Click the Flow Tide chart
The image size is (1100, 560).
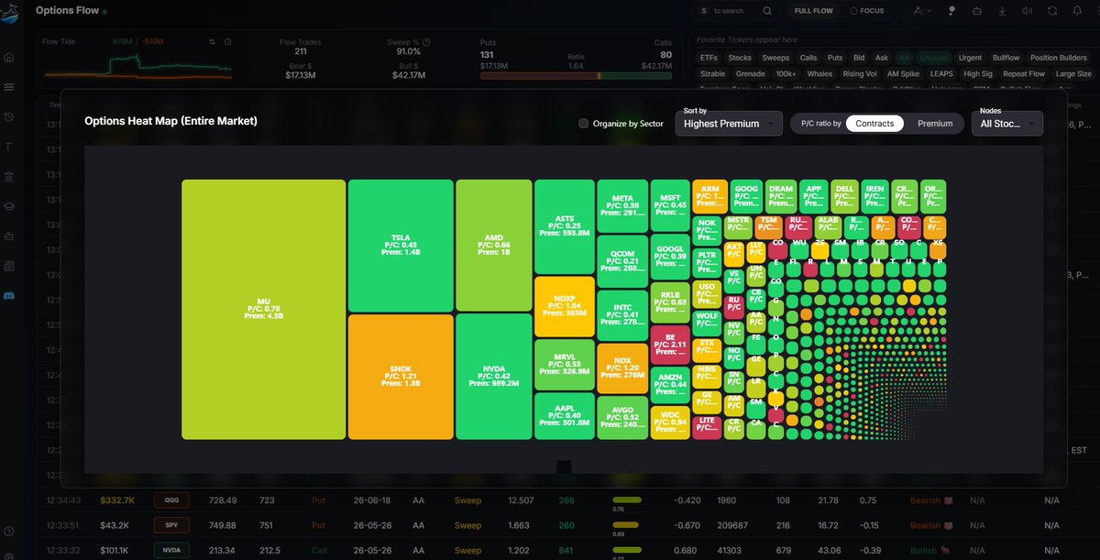pyautogui.click(x=137, y=69)
